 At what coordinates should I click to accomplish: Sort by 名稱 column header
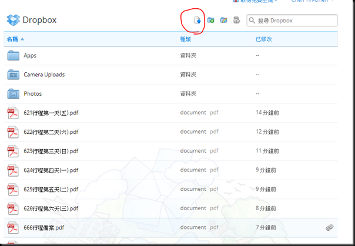tap(12, 39)
